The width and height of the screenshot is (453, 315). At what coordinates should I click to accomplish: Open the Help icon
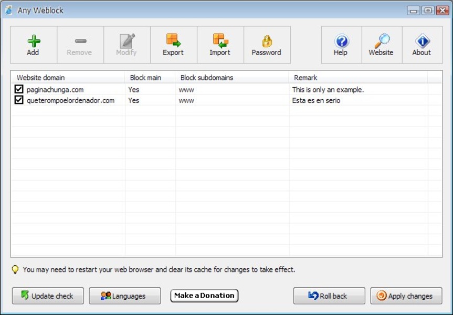point(340,45)
